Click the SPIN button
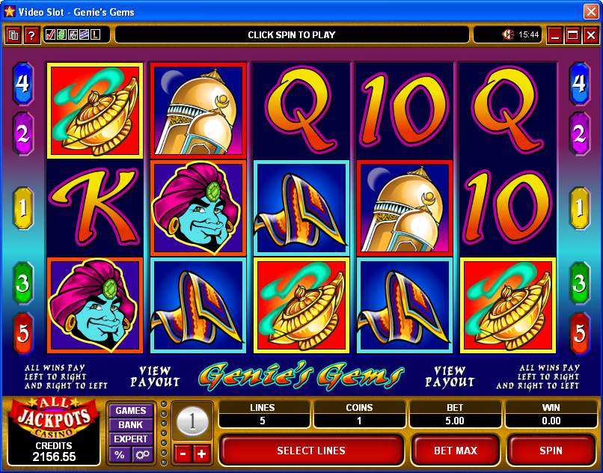 [x=551, y=451]
